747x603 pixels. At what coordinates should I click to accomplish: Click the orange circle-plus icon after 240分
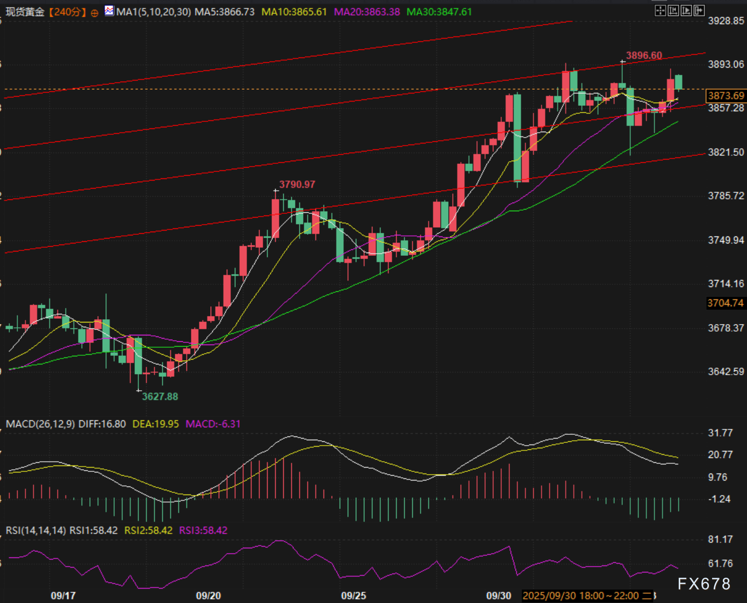[95, 12]
